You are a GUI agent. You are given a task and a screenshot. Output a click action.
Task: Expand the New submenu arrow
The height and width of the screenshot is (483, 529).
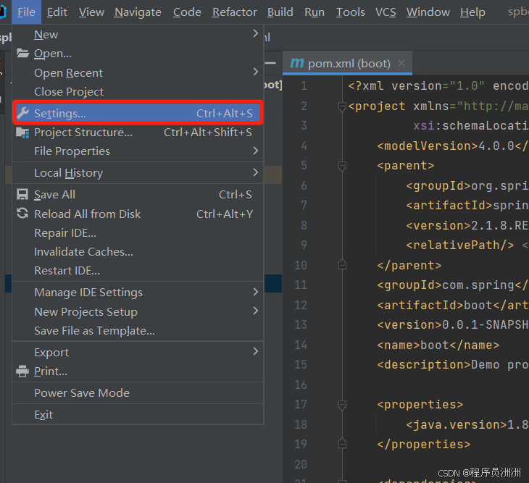click(x=255, y=34)
